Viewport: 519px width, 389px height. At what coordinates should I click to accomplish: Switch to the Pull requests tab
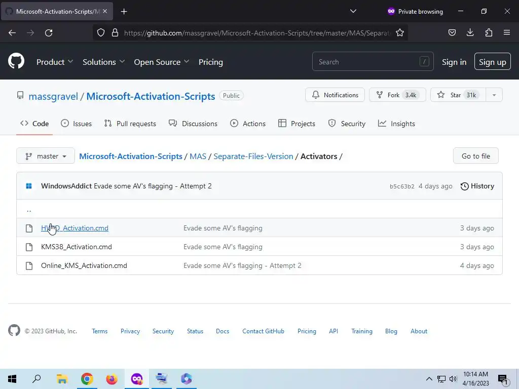coord(130,124)
